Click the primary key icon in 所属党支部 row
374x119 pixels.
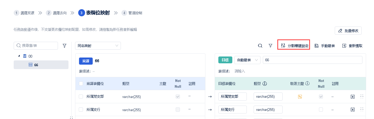tap(300, 97)
